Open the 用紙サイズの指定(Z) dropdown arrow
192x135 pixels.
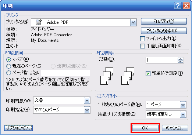tap(183, 114)
